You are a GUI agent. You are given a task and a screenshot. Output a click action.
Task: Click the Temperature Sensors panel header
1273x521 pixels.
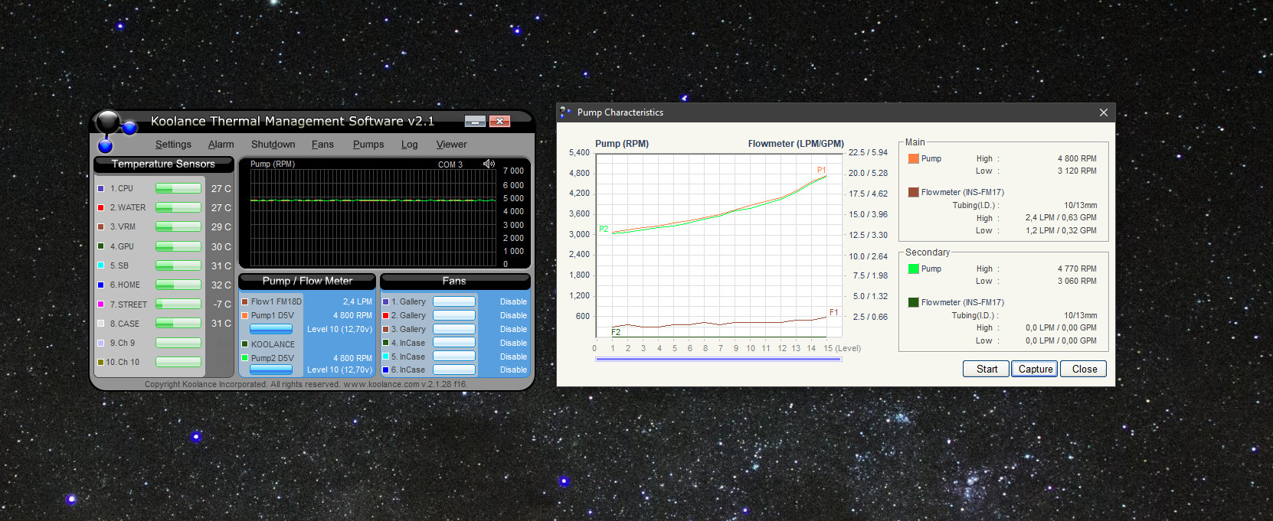(163, 164)
